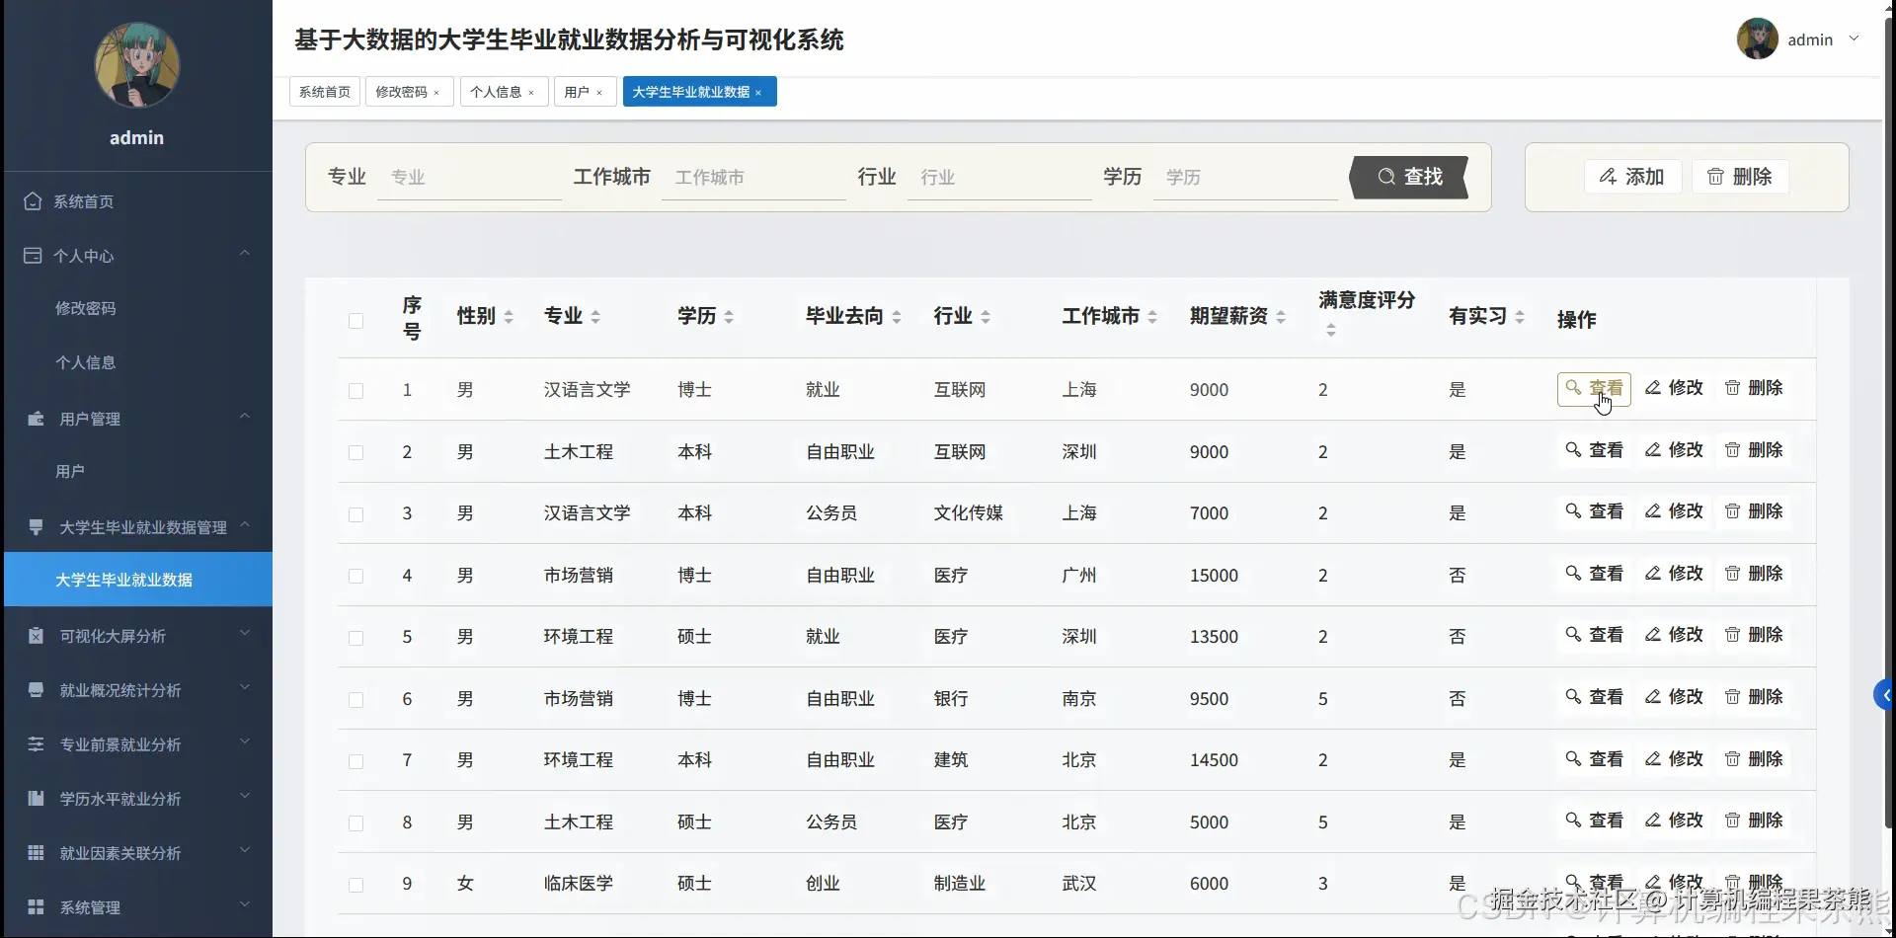Select 大学生毕业就业数据 in the sidebar
This screenshot has height=938, width=1896.
pos(138,580)
